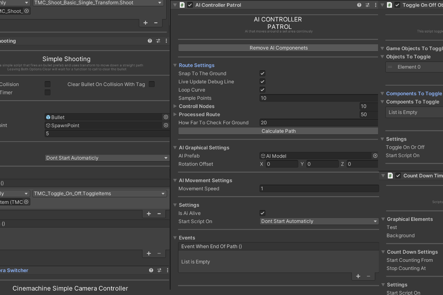The image size is (443, 295).
Task: Click object picker next to AI Model field
Action: [x=375, y=156]
